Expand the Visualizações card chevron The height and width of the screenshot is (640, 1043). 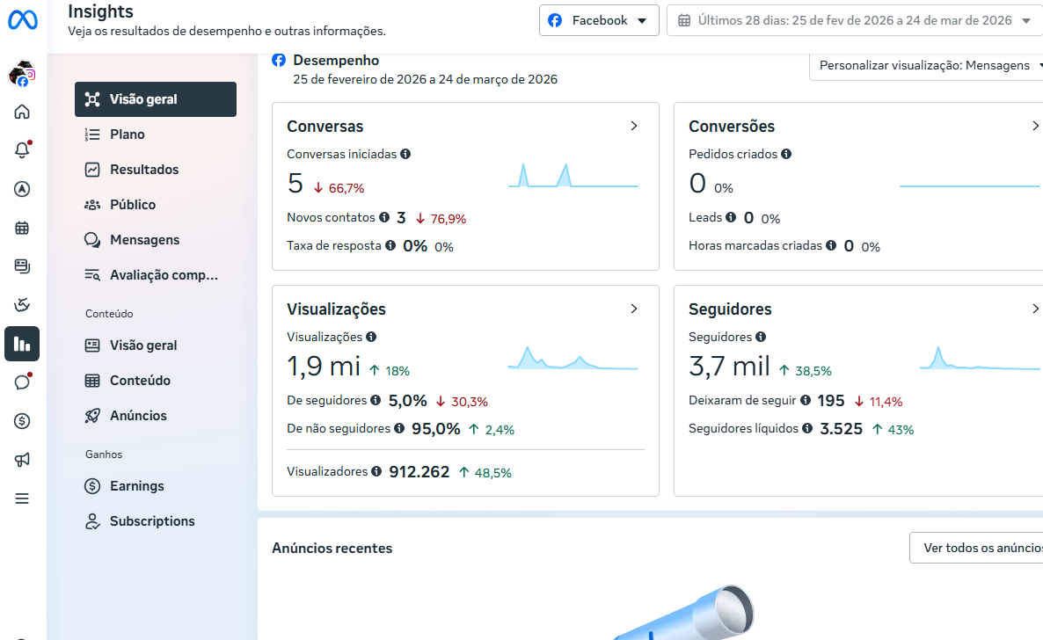(634, 309)
